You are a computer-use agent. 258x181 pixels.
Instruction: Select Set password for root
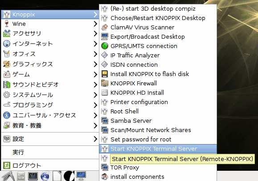pos(158,140)
